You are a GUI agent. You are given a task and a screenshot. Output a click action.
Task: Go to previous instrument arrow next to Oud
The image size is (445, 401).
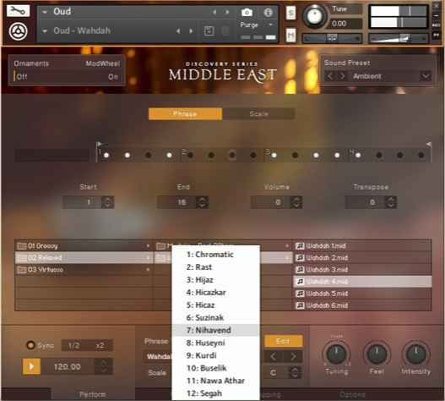[214, 12]
